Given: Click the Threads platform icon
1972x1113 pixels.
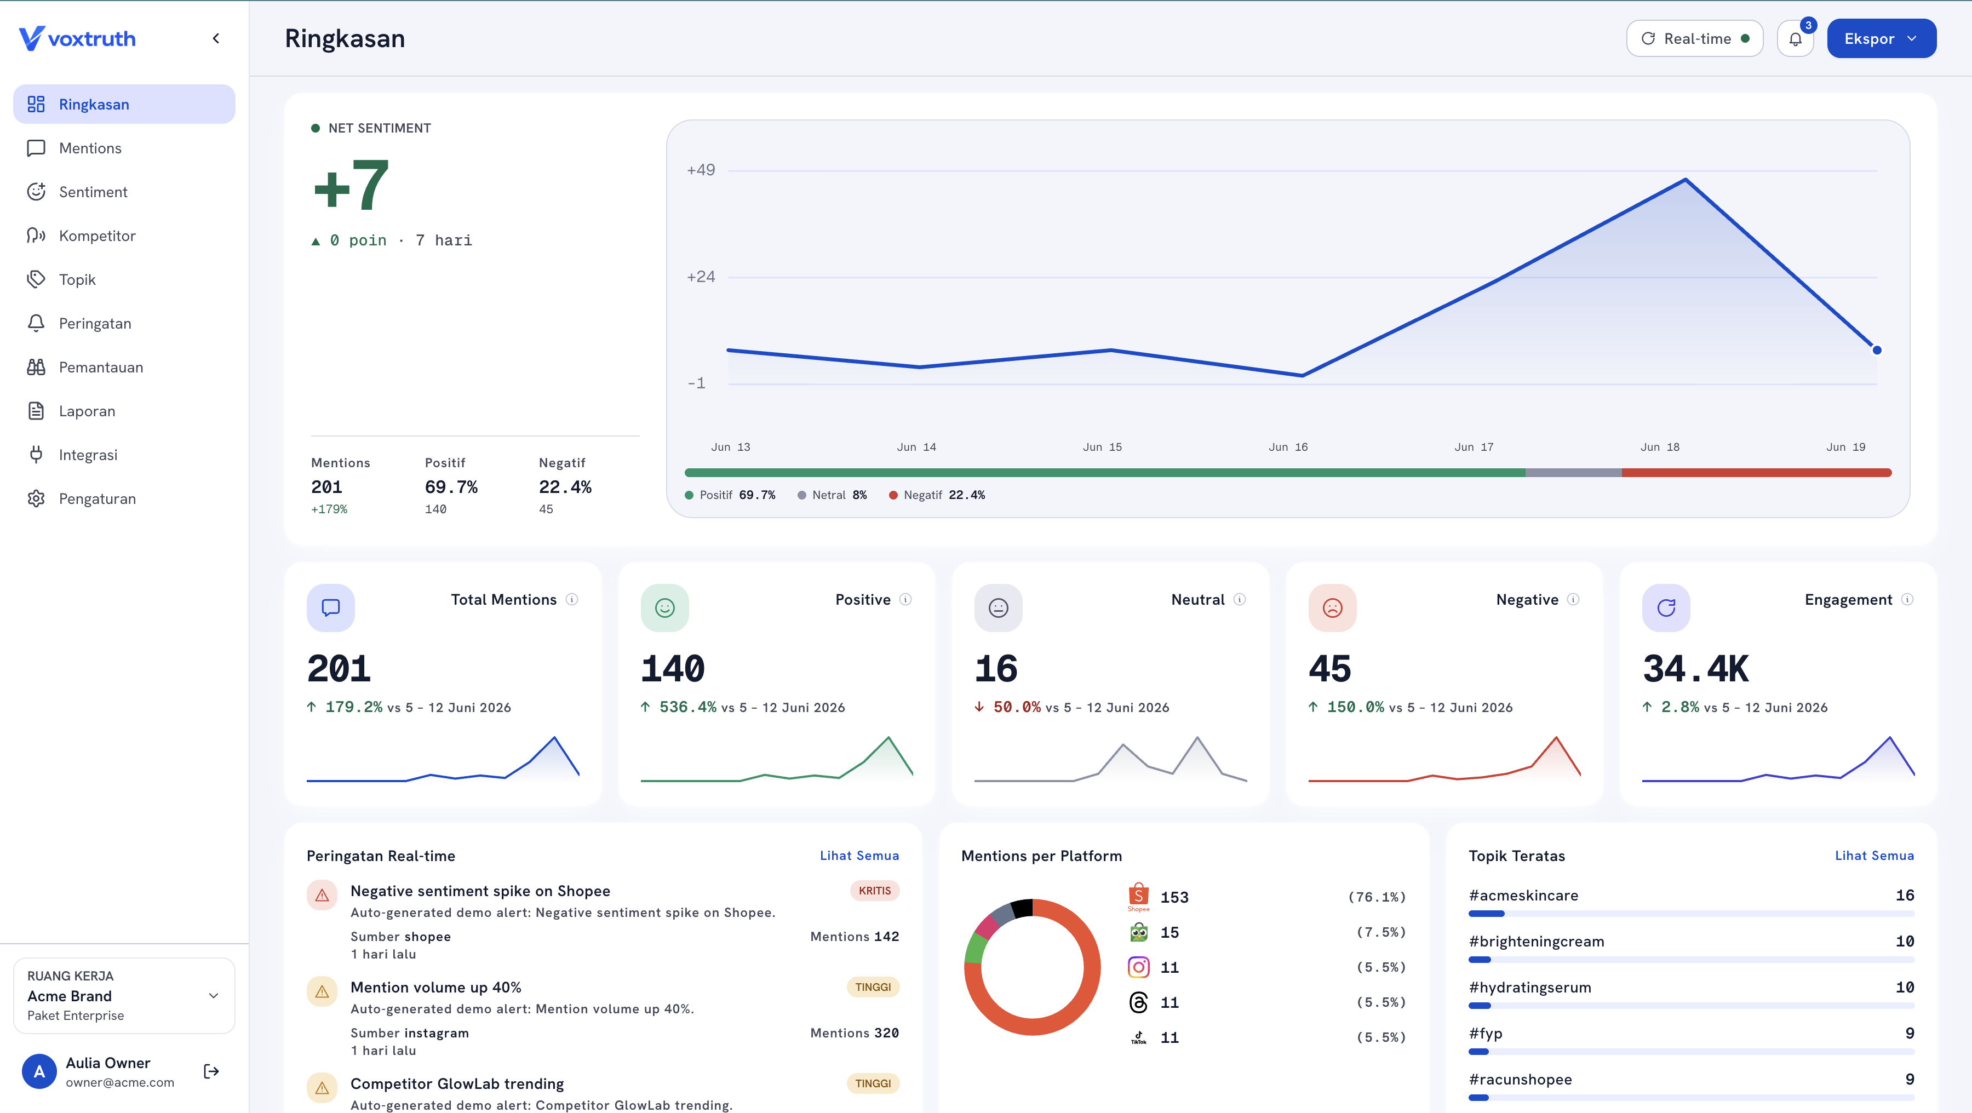Looking at the screenshot, I should point(1138,1002).
